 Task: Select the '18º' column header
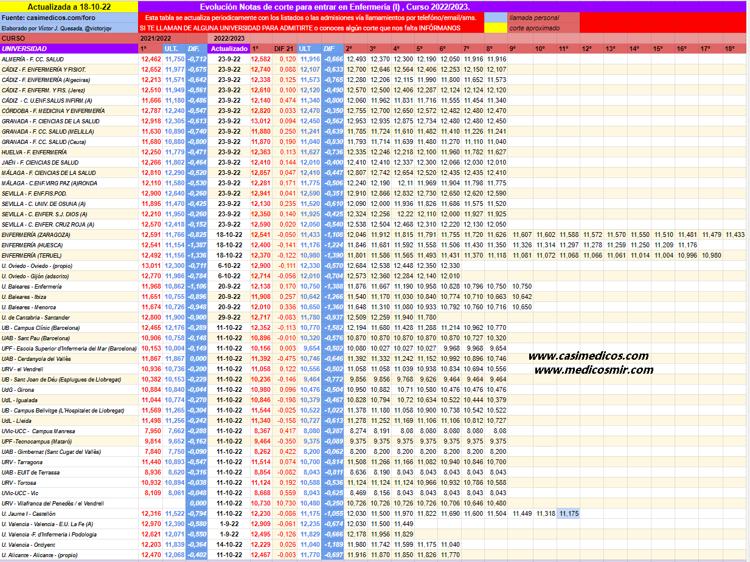(x=735, y=49)
